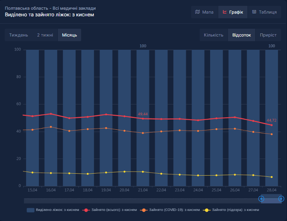Switch to the Приріст view
287x221 pixels.
click(x=268, y=35)
